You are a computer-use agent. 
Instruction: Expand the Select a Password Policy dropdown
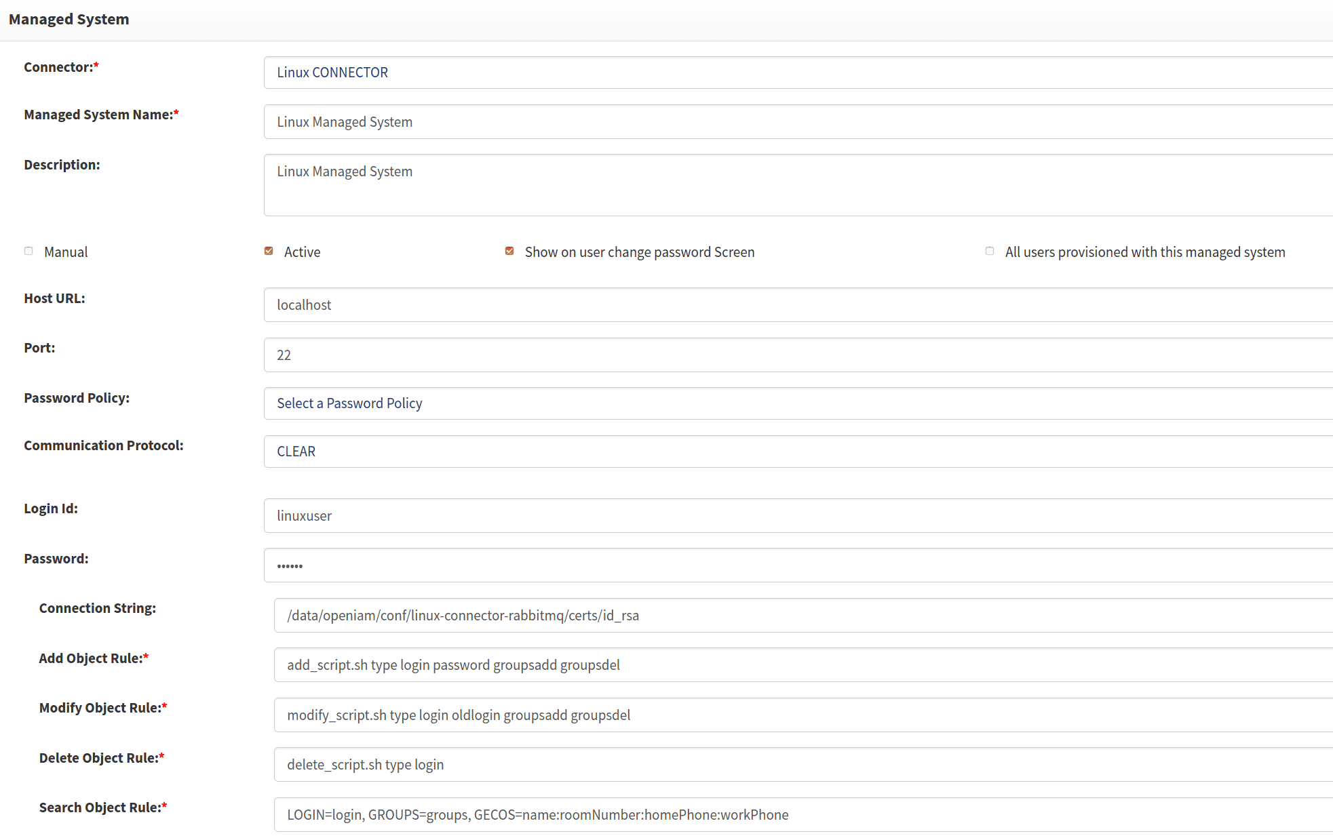[798, 403]
